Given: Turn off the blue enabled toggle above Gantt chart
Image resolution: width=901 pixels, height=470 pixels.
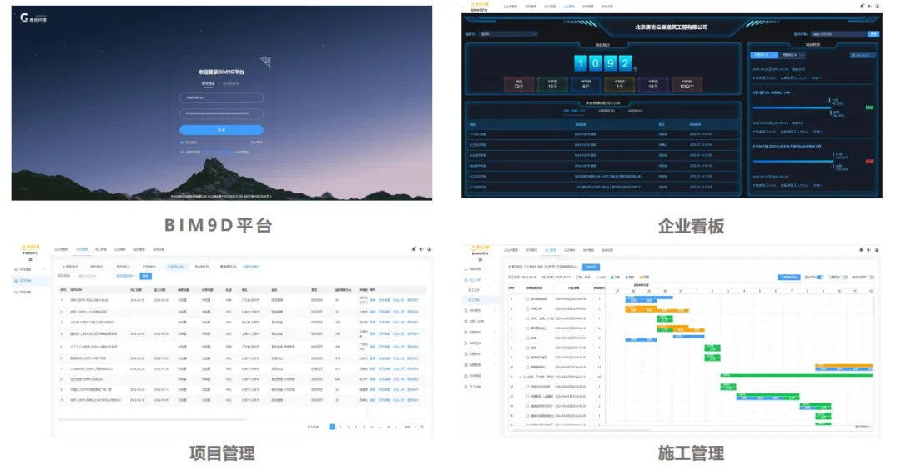Looking at the screenshot, I should (x=820, y=277).
